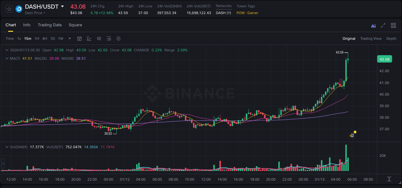Launch the Ai chart assistant
This screenshot has height=188, width=402.
click(x=373, y=25)
